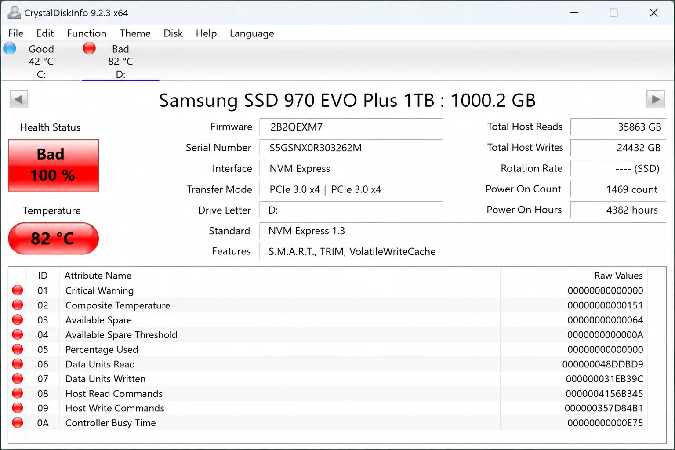675x450 pixels.
Task: Click Total Host Writes value 24432 GB
Action: (618, 148)
